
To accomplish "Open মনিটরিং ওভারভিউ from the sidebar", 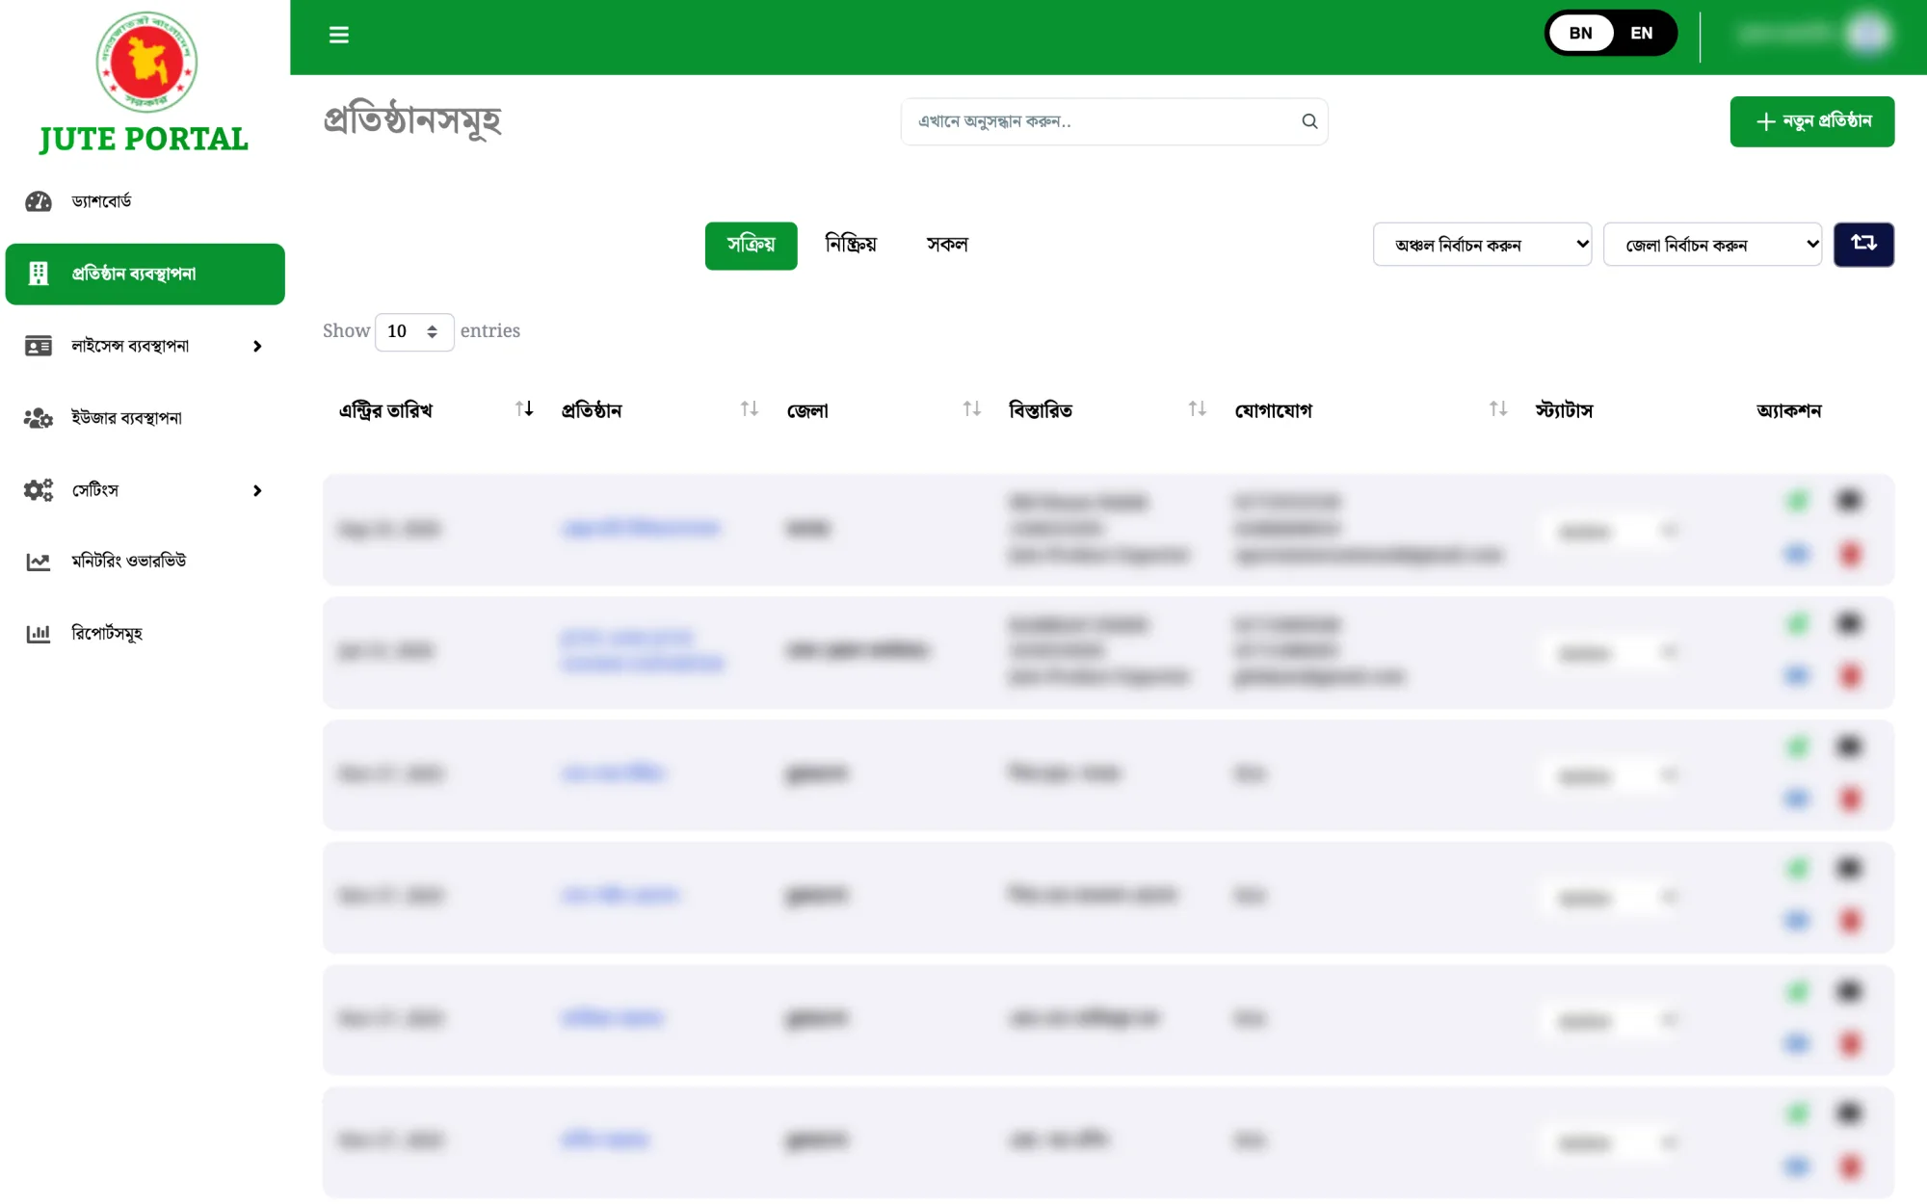I will [x=129, y=562].
